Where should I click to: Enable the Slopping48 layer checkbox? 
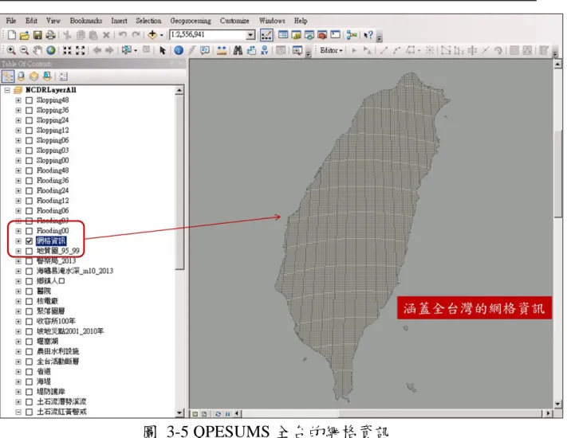point(30,100)
